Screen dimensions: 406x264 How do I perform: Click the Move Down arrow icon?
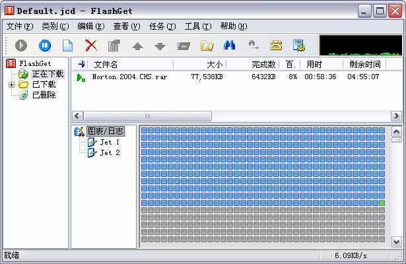tap(160, 46)
